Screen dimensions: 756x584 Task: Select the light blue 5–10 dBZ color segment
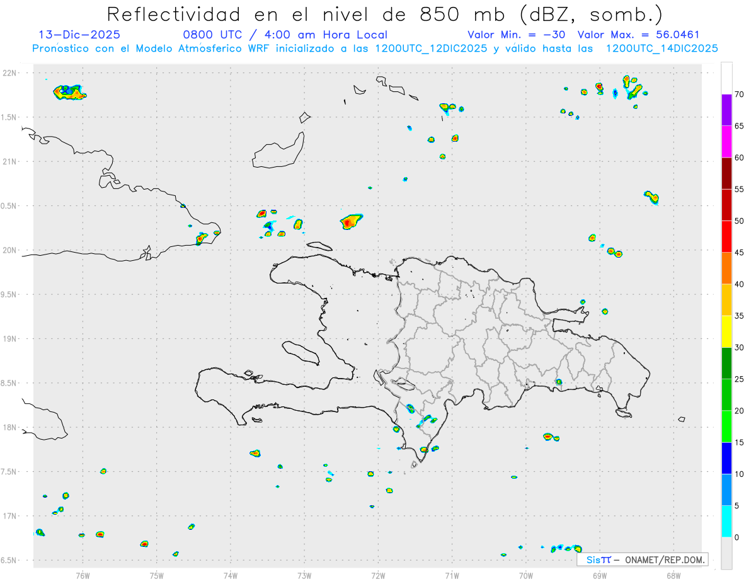coord(726,490)
